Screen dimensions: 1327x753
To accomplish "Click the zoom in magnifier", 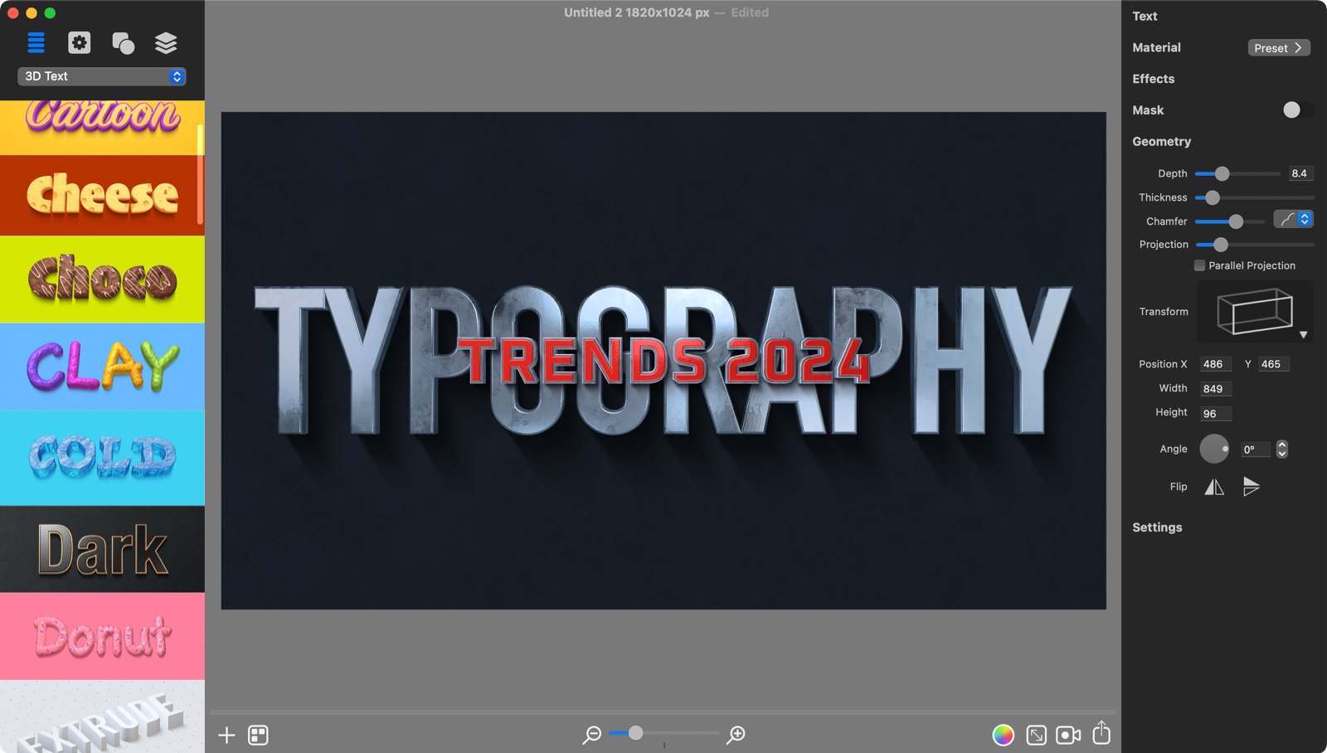I will coord(736,735).
